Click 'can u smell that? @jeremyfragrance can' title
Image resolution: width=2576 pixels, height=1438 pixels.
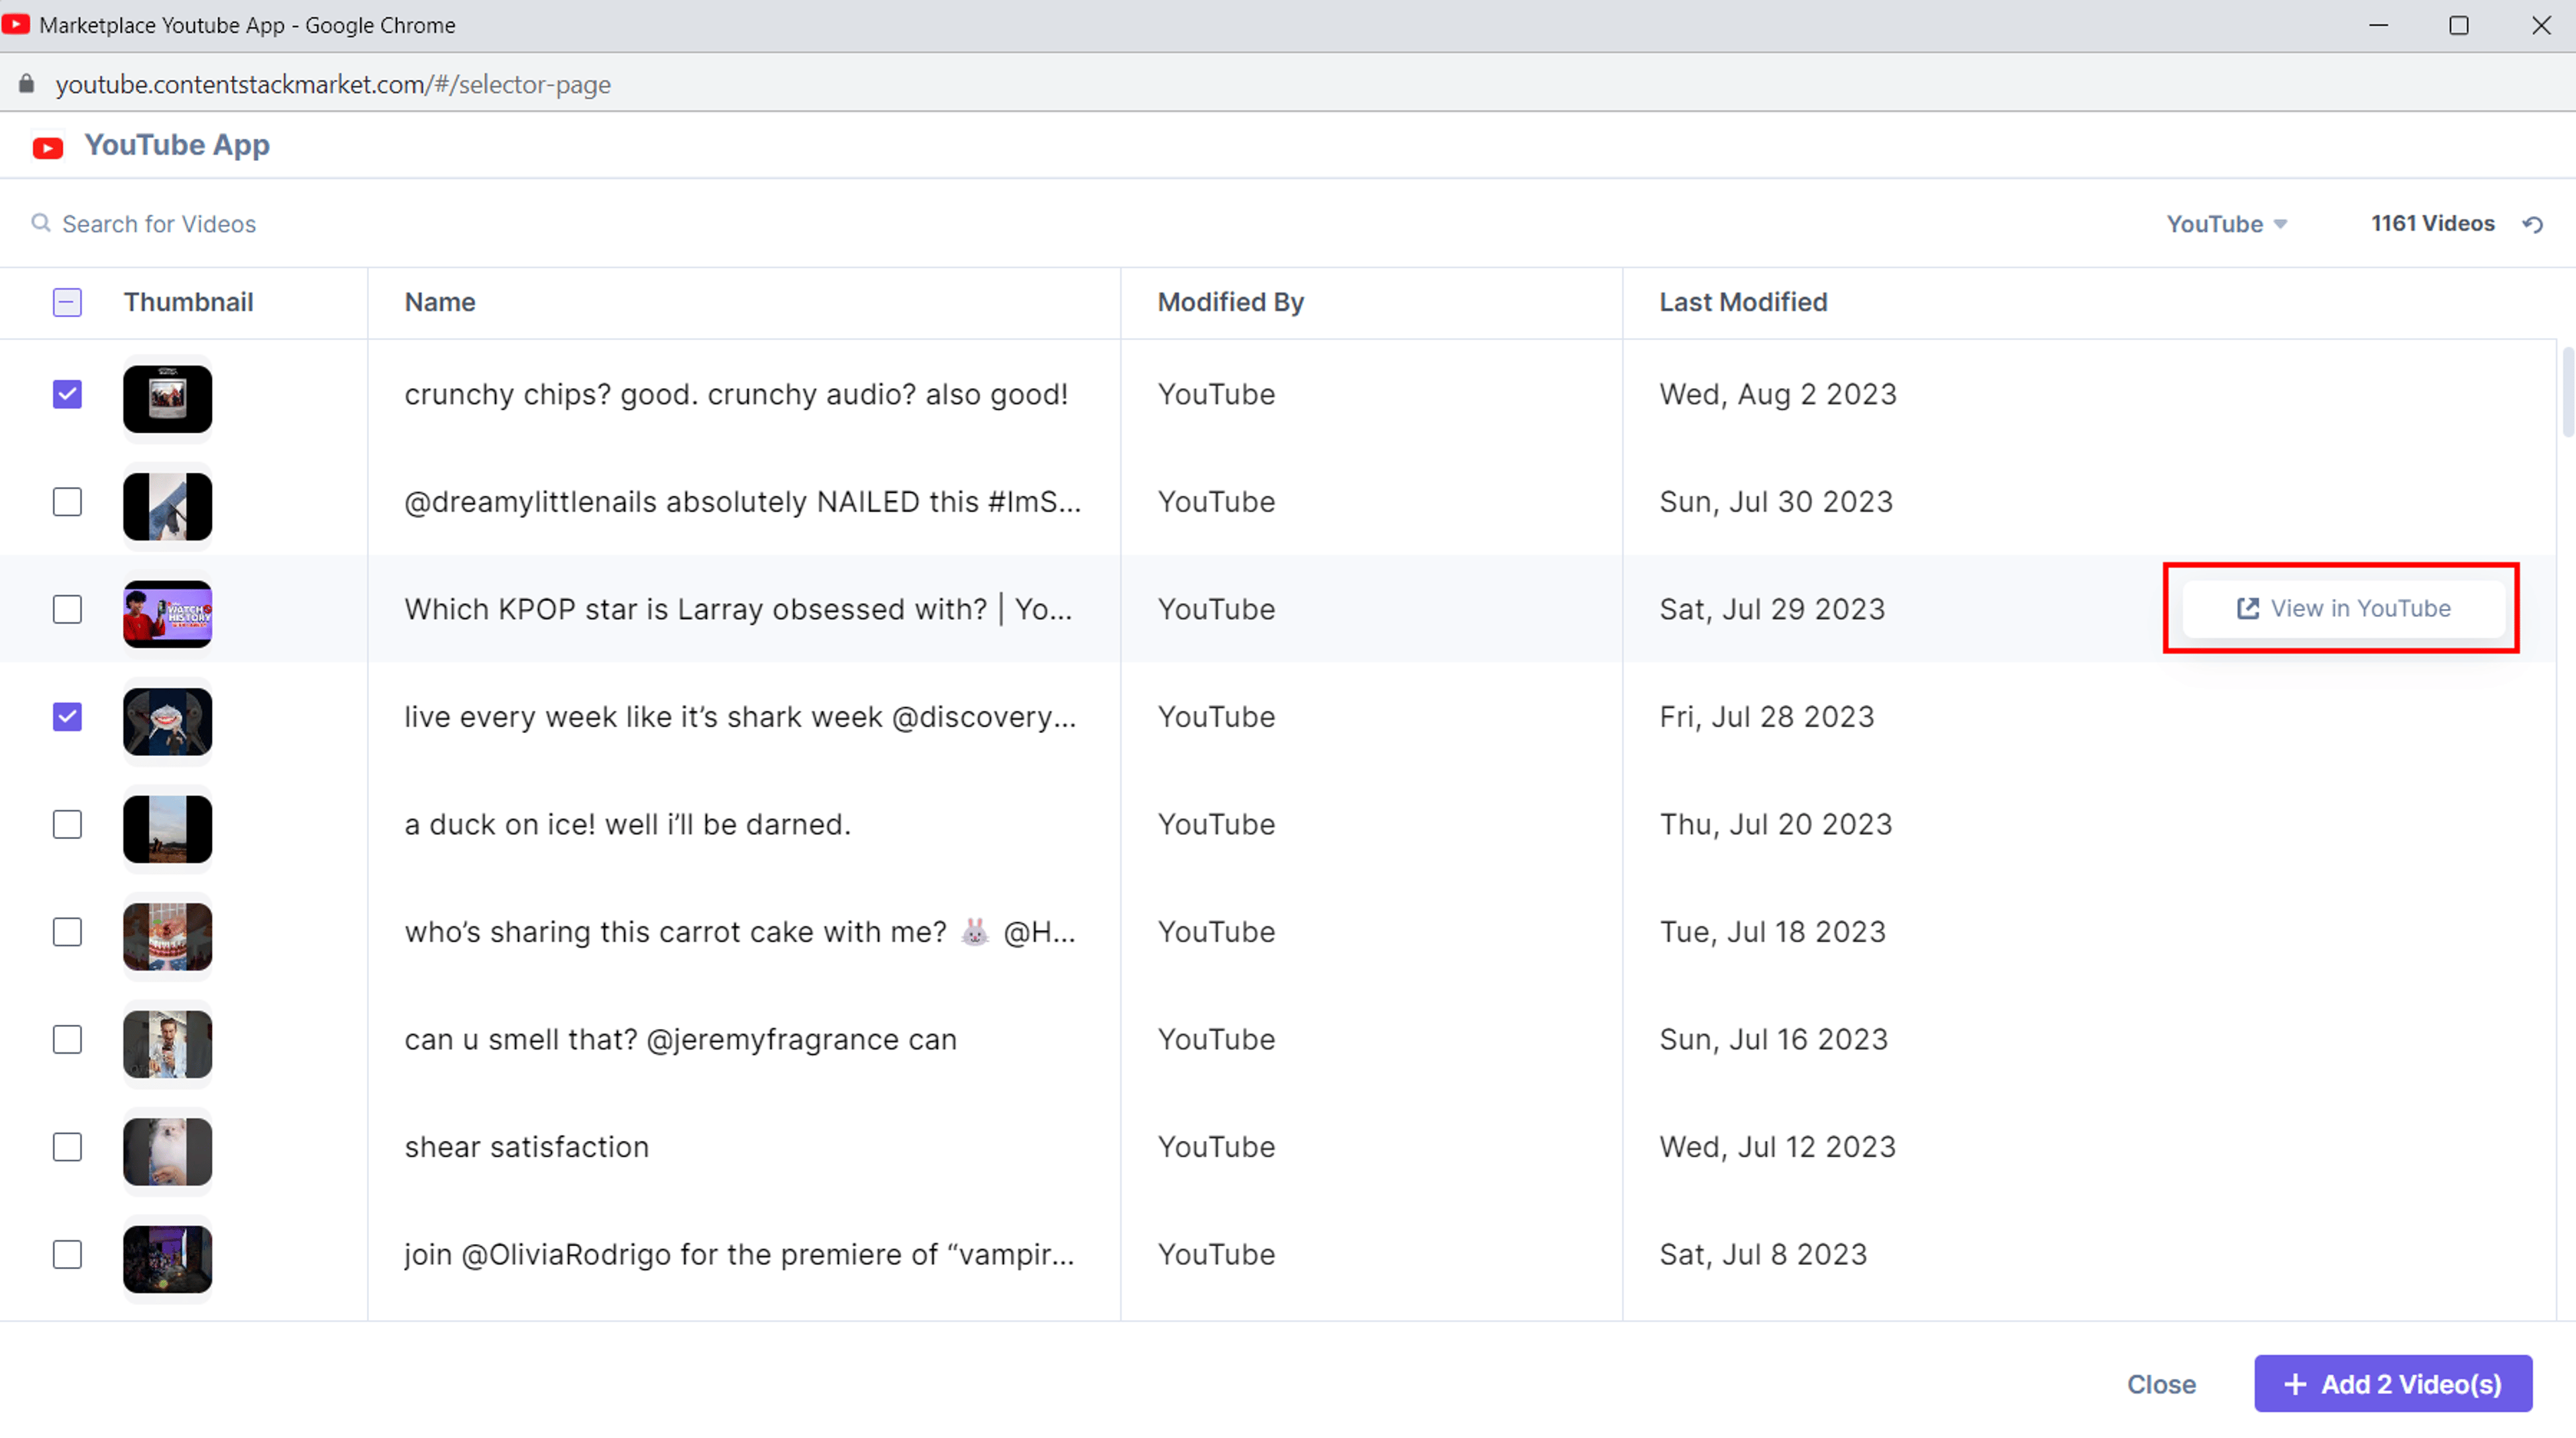click(680, 1039)
